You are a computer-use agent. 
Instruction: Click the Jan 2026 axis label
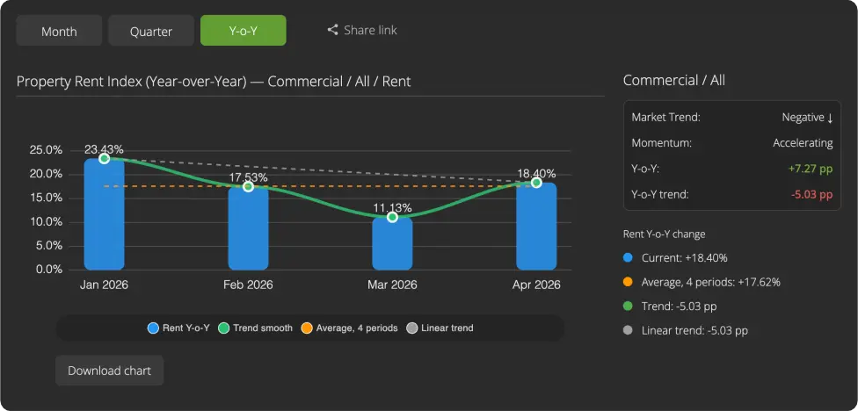[x=104, y=285]
